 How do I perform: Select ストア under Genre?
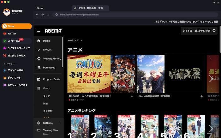(x=46, y=96)
